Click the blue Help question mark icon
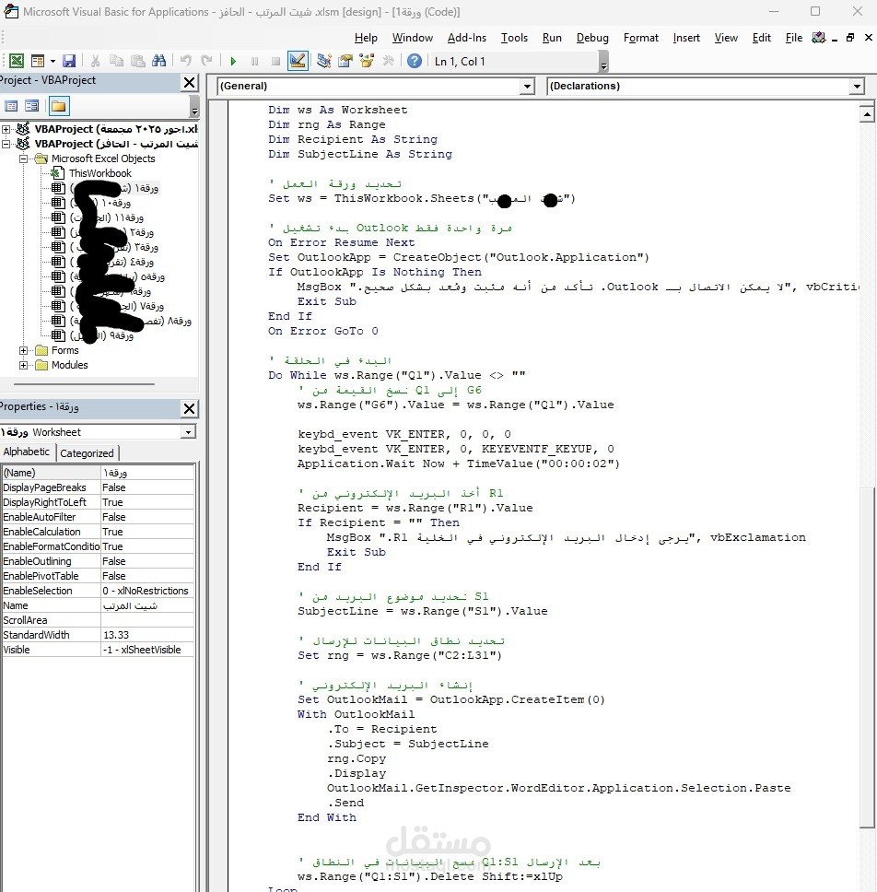 [x=415, y=61]
